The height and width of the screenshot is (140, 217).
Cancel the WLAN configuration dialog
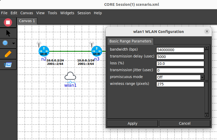(185, 123)
